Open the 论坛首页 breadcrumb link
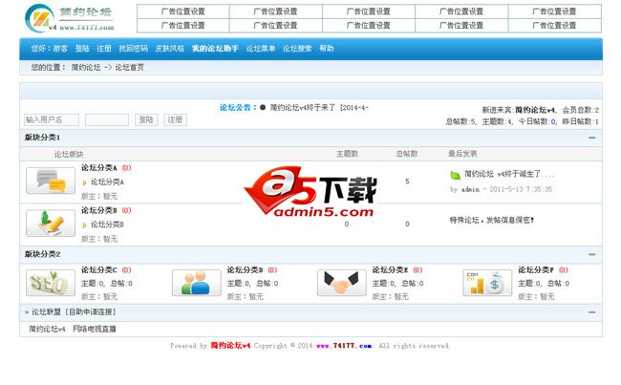This screenshot has height=385, width=621. tap(130, 67)
